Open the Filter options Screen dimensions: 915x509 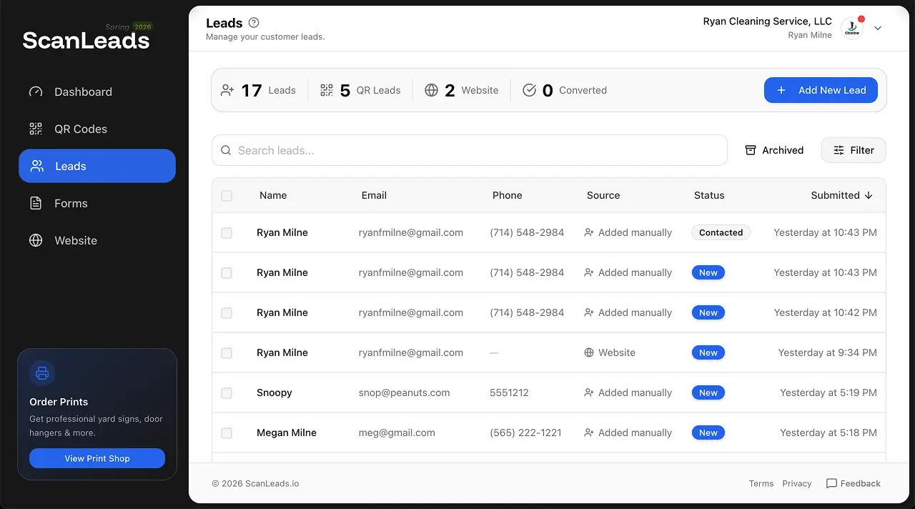tap(854, 150)
